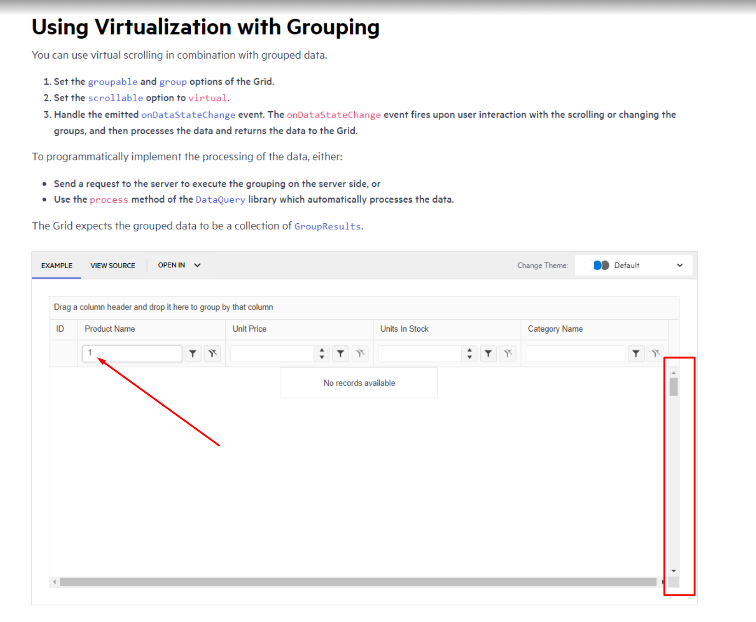
Task: Clear the Product Name filter
Action: (212, 353)
